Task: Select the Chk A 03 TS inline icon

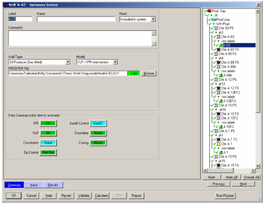Action: 218,50
